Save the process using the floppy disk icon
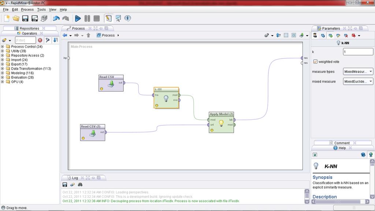The image size is (375, 211). 25,18
